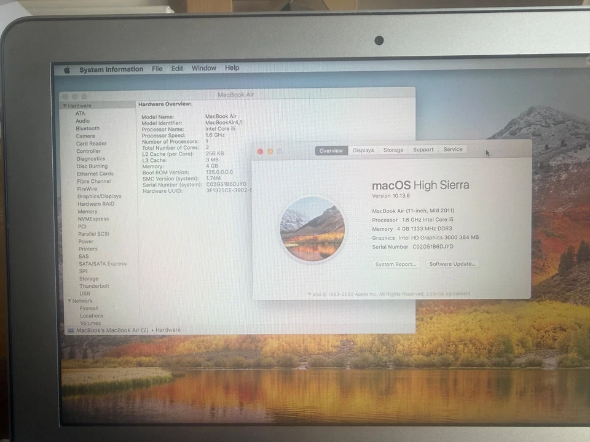590x442 pixels.
Task: Minimize the About This Mac window
Action: click(270, 151)
